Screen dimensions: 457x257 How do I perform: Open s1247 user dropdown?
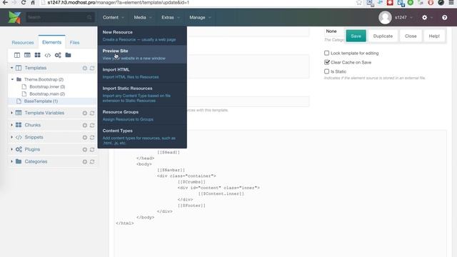coord(403,17)
